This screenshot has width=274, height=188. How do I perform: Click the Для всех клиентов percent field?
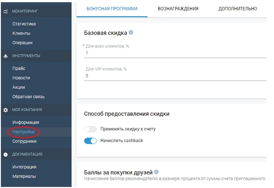click(174, 53)
